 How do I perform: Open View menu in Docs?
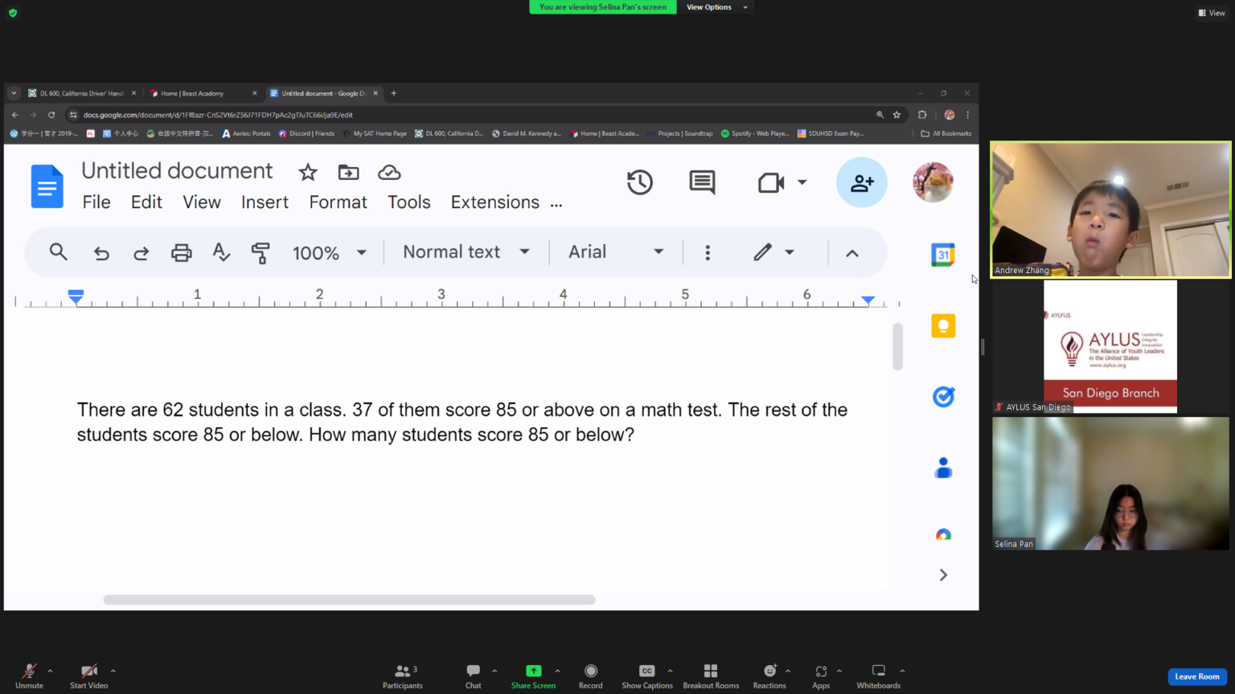(202, 202)
